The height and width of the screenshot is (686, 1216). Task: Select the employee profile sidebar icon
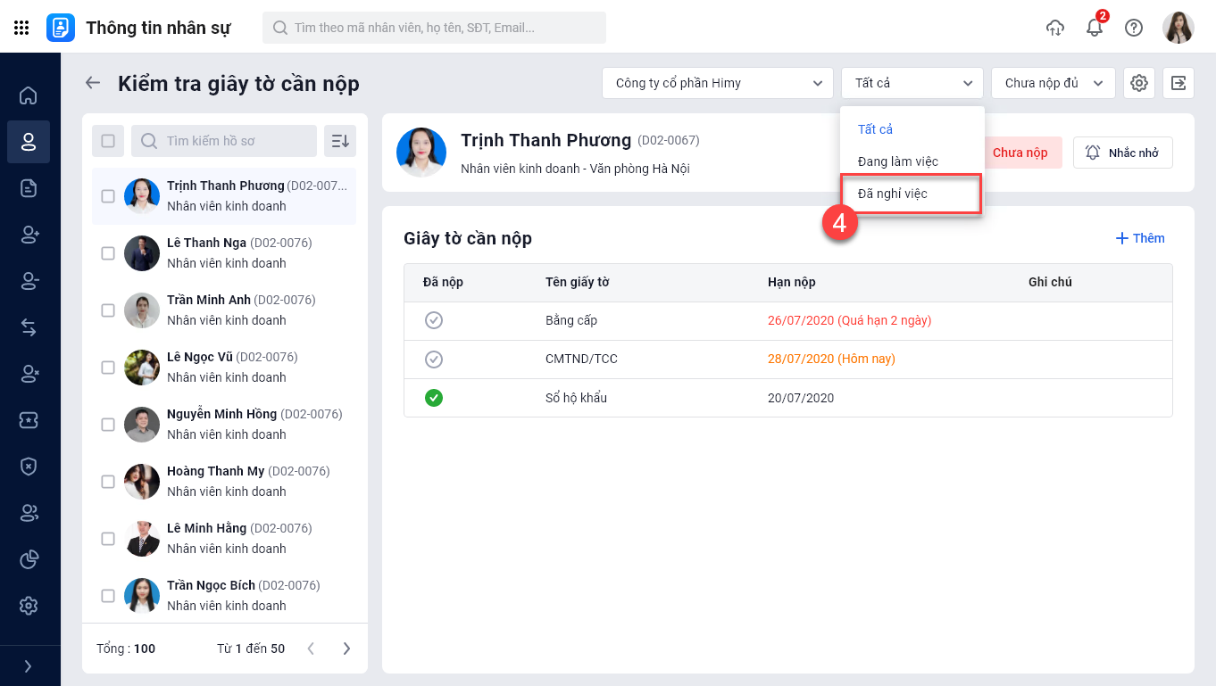[29, 142]
